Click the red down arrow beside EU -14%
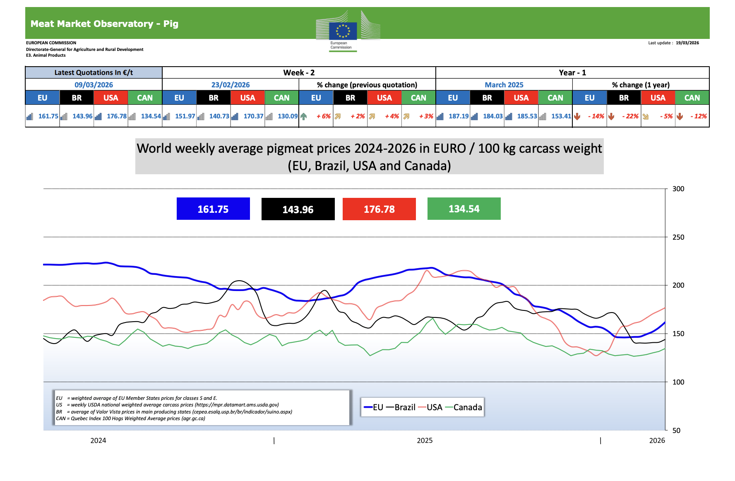The width and height of the screenshot is (735, 481). pos(577,117)
